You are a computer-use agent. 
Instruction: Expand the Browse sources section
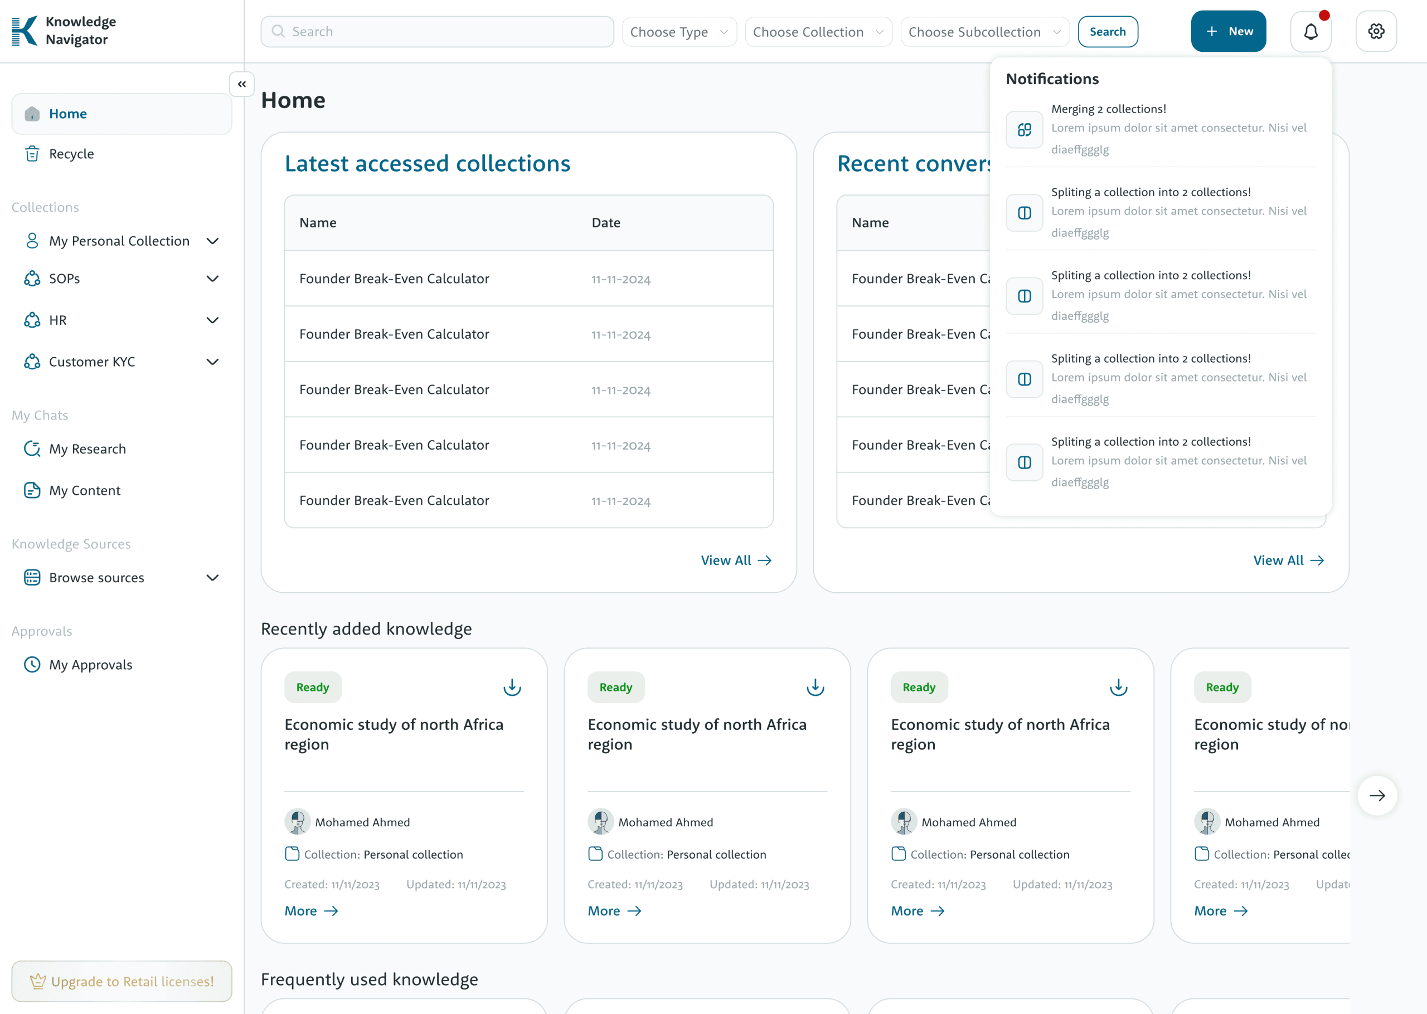pyautogui.click(x=212, y=578)
